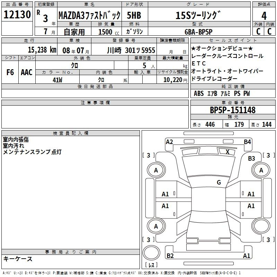The image size is (277, 277).
Task: Click the メンテナンスランプ点灯 inspector note
Action: point(32,152)
